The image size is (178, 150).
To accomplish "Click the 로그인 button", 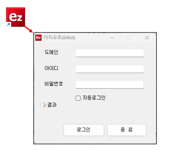I will [x=84, y=130].
